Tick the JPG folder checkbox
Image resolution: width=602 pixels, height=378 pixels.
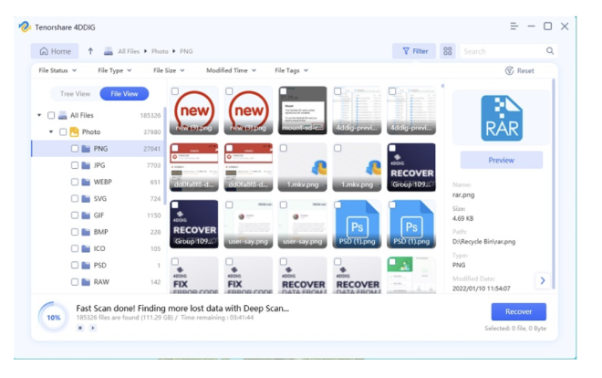pyautogui.click(x=75, y=165)
